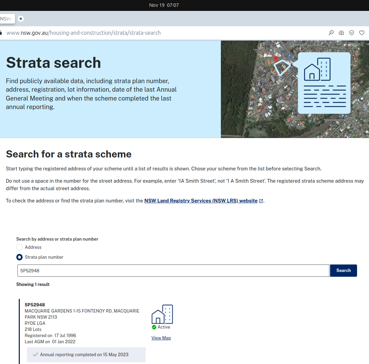Click the browser zoom magnifier icon

[x=331, y=33]
